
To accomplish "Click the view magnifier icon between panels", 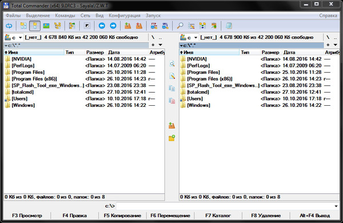I will (x=172, y=63).
